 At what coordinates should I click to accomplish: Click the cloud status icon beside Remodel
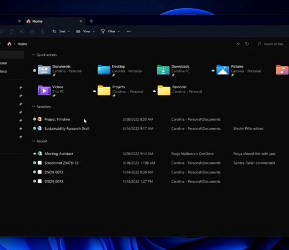154,91
